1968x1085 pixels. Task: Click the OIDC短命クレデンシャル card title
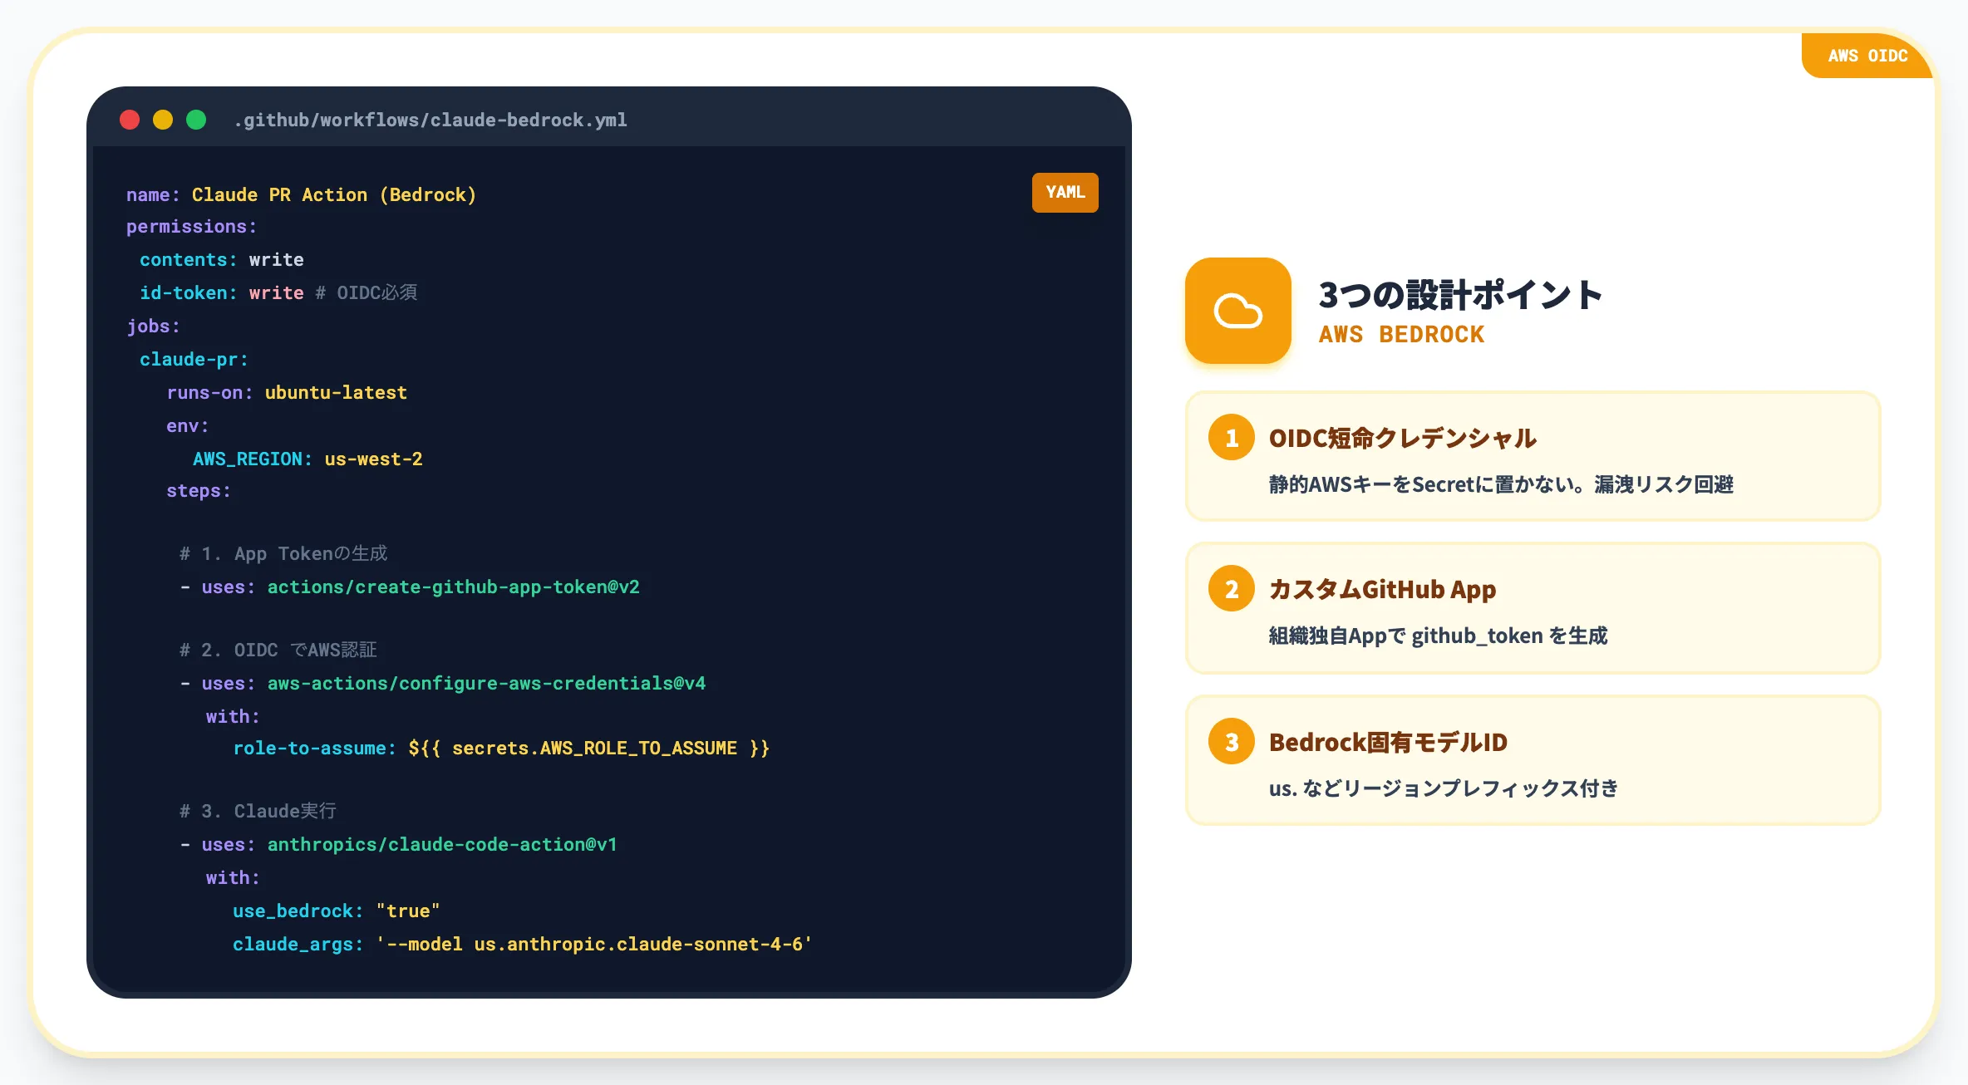point(1402,438)
